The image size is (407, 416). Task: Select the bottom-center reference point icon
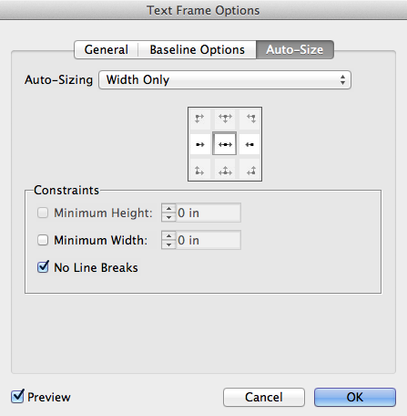pyautogui.click(x=225, y=171)
